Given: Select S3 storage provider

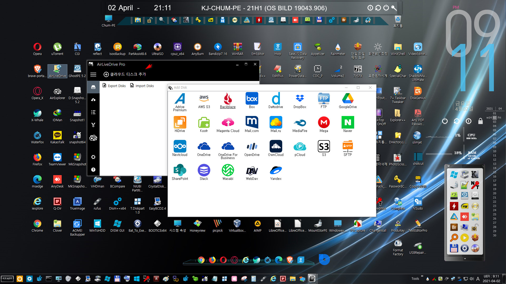Looking at the screenshot, I should [324, 148].
